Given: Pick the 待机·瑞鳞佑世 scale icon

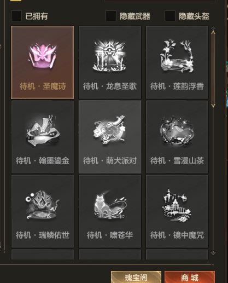Looking at the screenshot, I should 43,205.
